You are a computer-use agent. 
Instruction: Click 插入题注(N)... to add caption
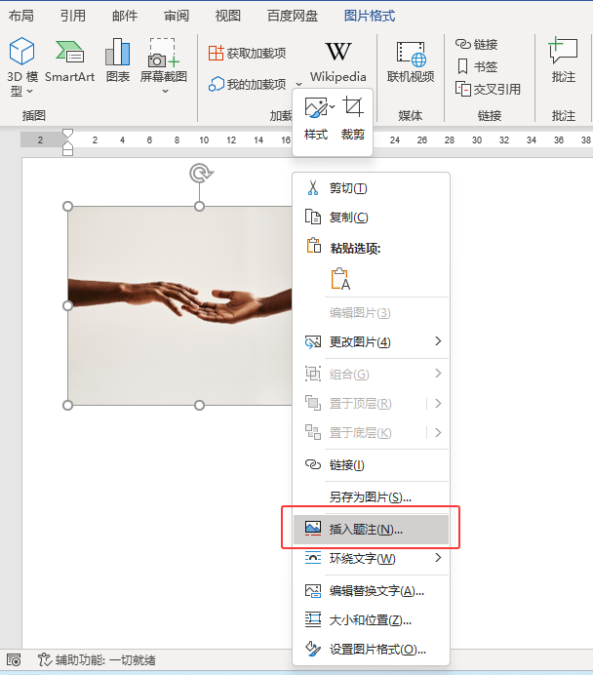371,529
